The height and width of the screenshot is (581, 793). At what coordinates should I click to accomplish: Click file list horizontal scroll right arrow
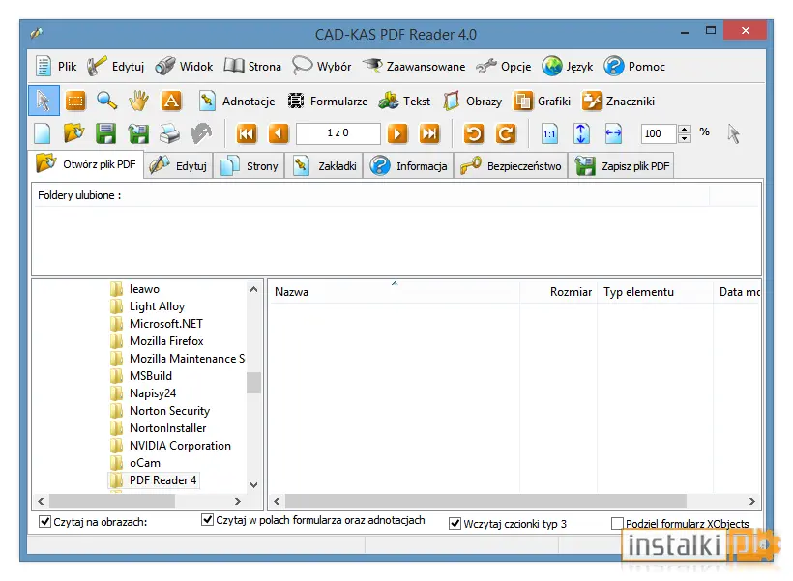coord(752,501)
